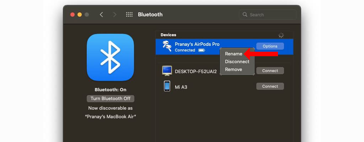Click the large Bluetooth logo
This screenshot has width=364, height=142.
pos(110,57)
